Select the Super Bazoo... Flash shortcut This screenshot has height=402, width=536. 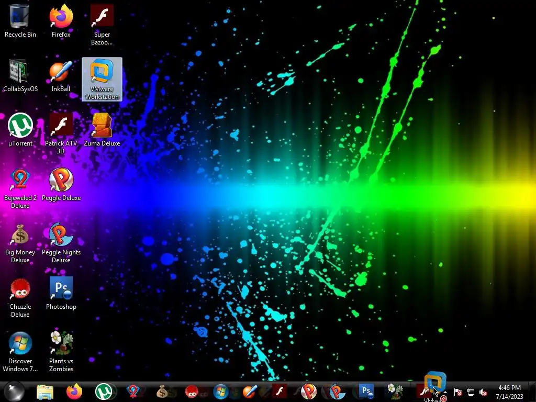click(102, 25)
